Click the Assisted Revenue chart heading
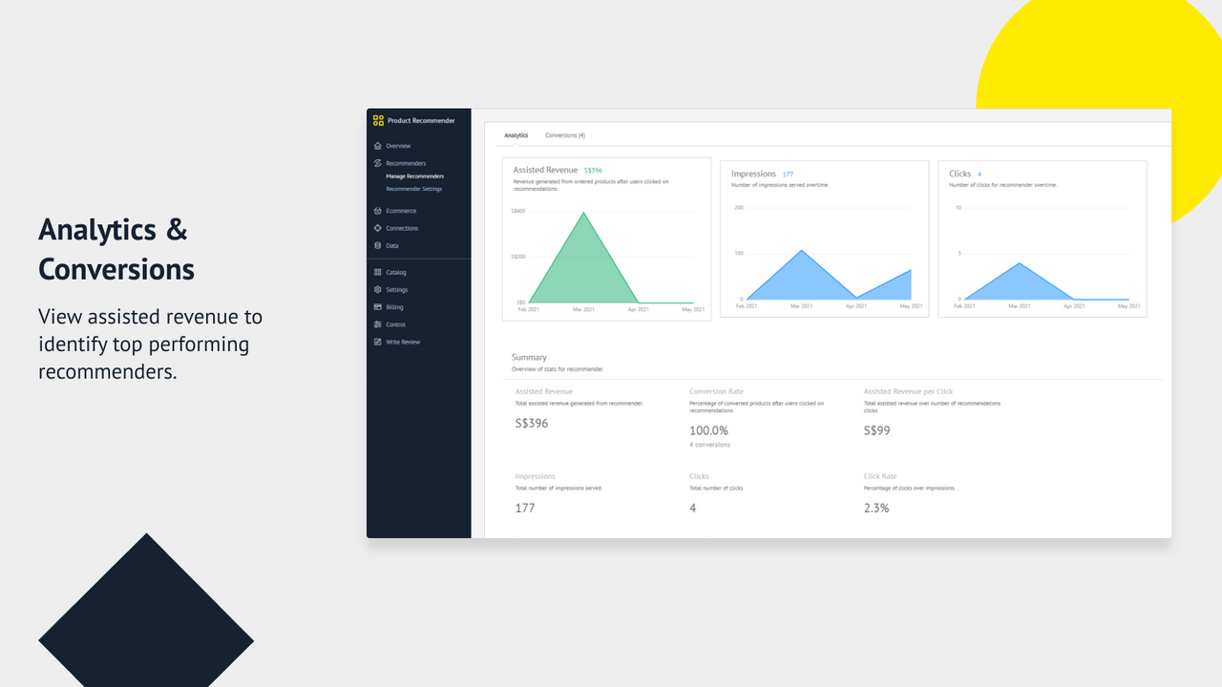Screen dimensions: 1222x687 [545, 170]
